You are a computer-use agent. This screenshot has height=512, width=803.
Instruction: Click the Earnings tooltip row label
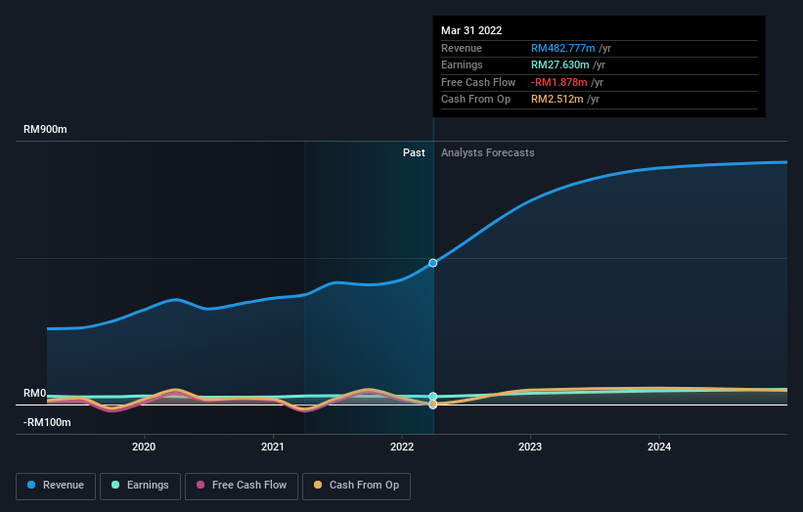[x=462, y=64]
